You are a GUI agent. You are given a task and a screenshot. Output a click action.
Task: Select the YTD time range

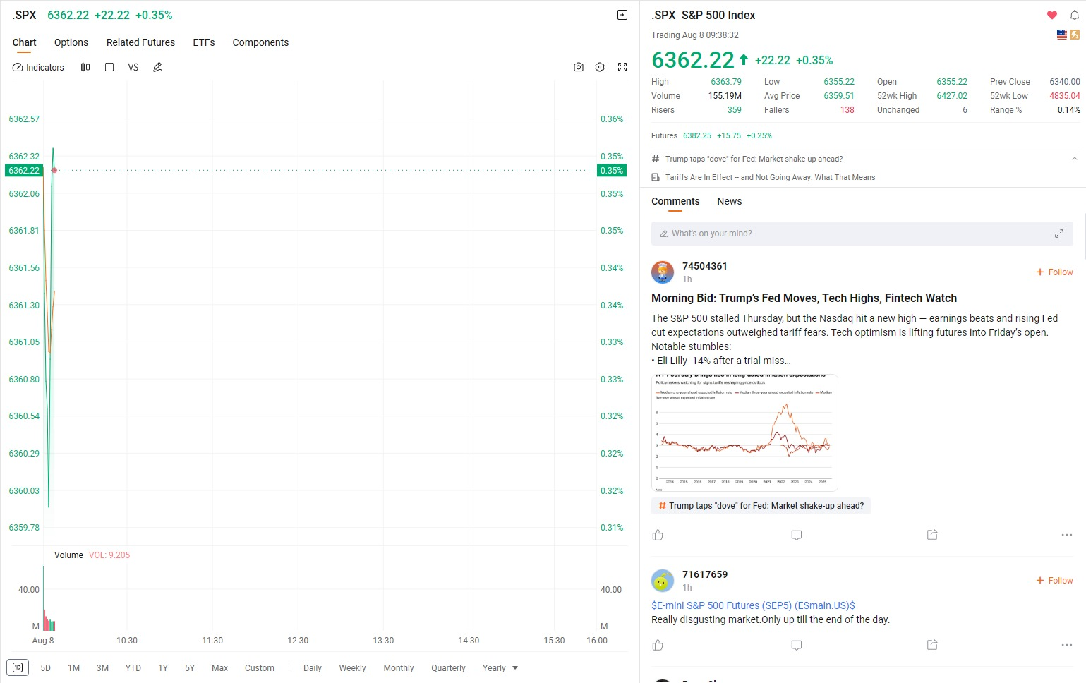click(x=133, y=668)
